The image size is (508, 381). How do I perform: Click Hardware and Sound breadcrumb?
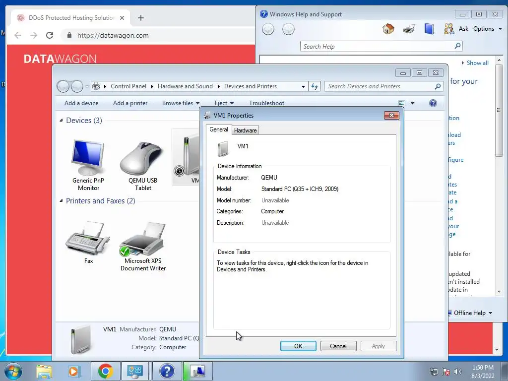(185, 86)
